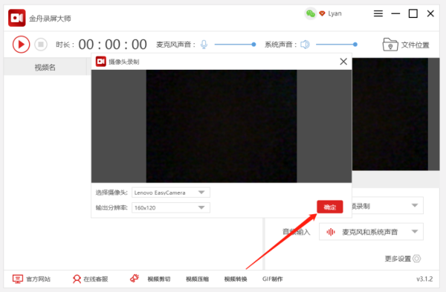
Task: Adjust the 麦克风声音 volume slider handle
Action: pos(253,45)
